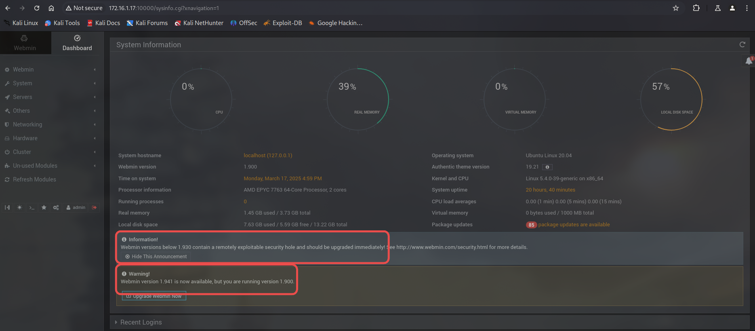Switch to the Webmin tab
The height and width of the screenshot is (331, 755).
(25, 43)
